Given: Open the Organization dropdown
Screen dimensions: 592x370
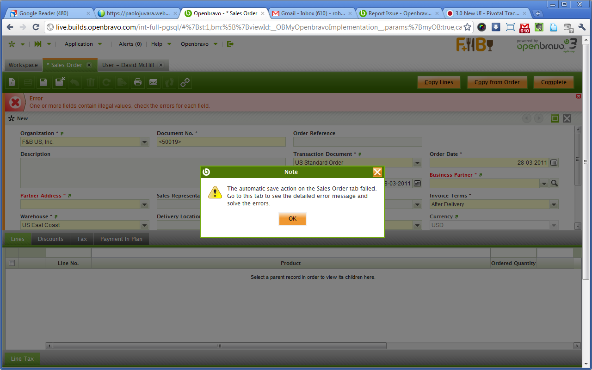Looking at the screenshot, I should (x=144, y=142).
